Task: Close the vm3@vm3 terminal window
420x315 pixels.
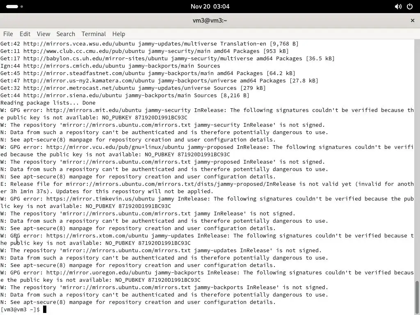Action: [x=413, y=21]
